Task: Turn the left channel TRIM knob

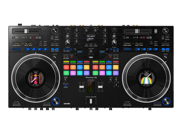Action: tap(68, 36)
